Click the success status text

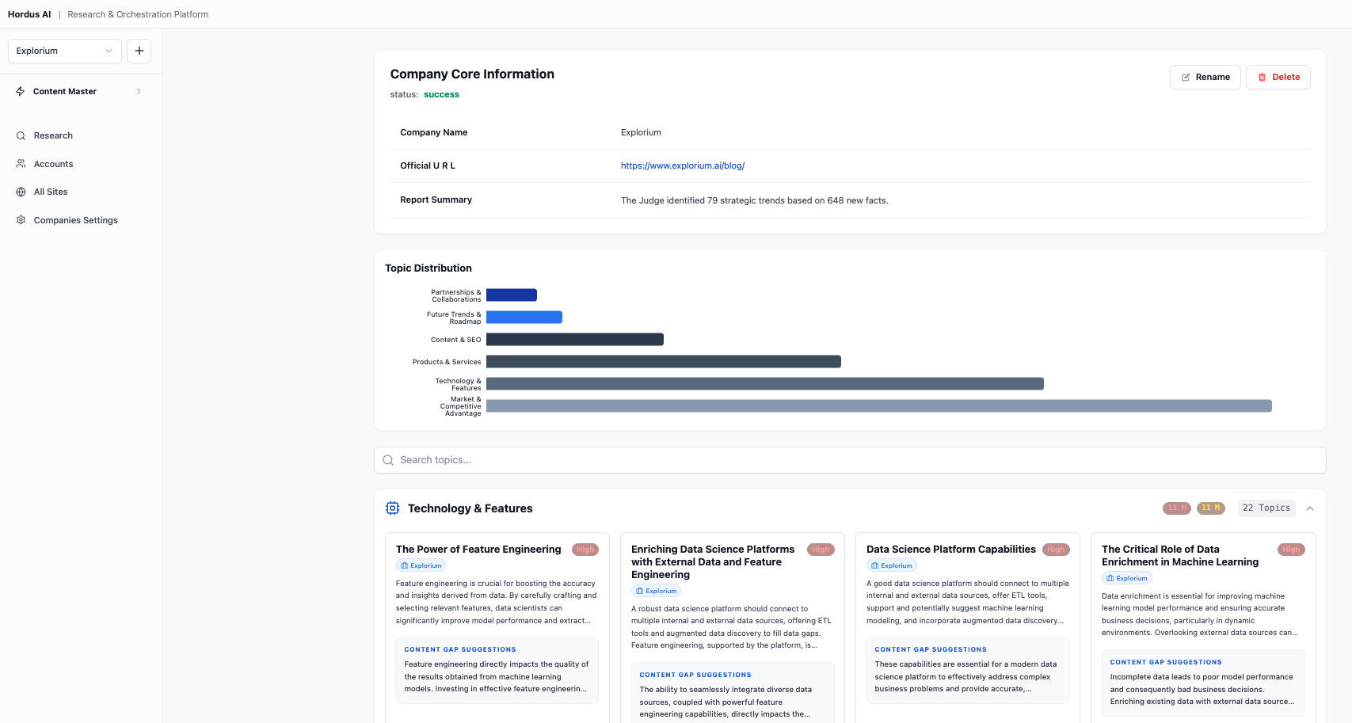(x=441, y=95)
